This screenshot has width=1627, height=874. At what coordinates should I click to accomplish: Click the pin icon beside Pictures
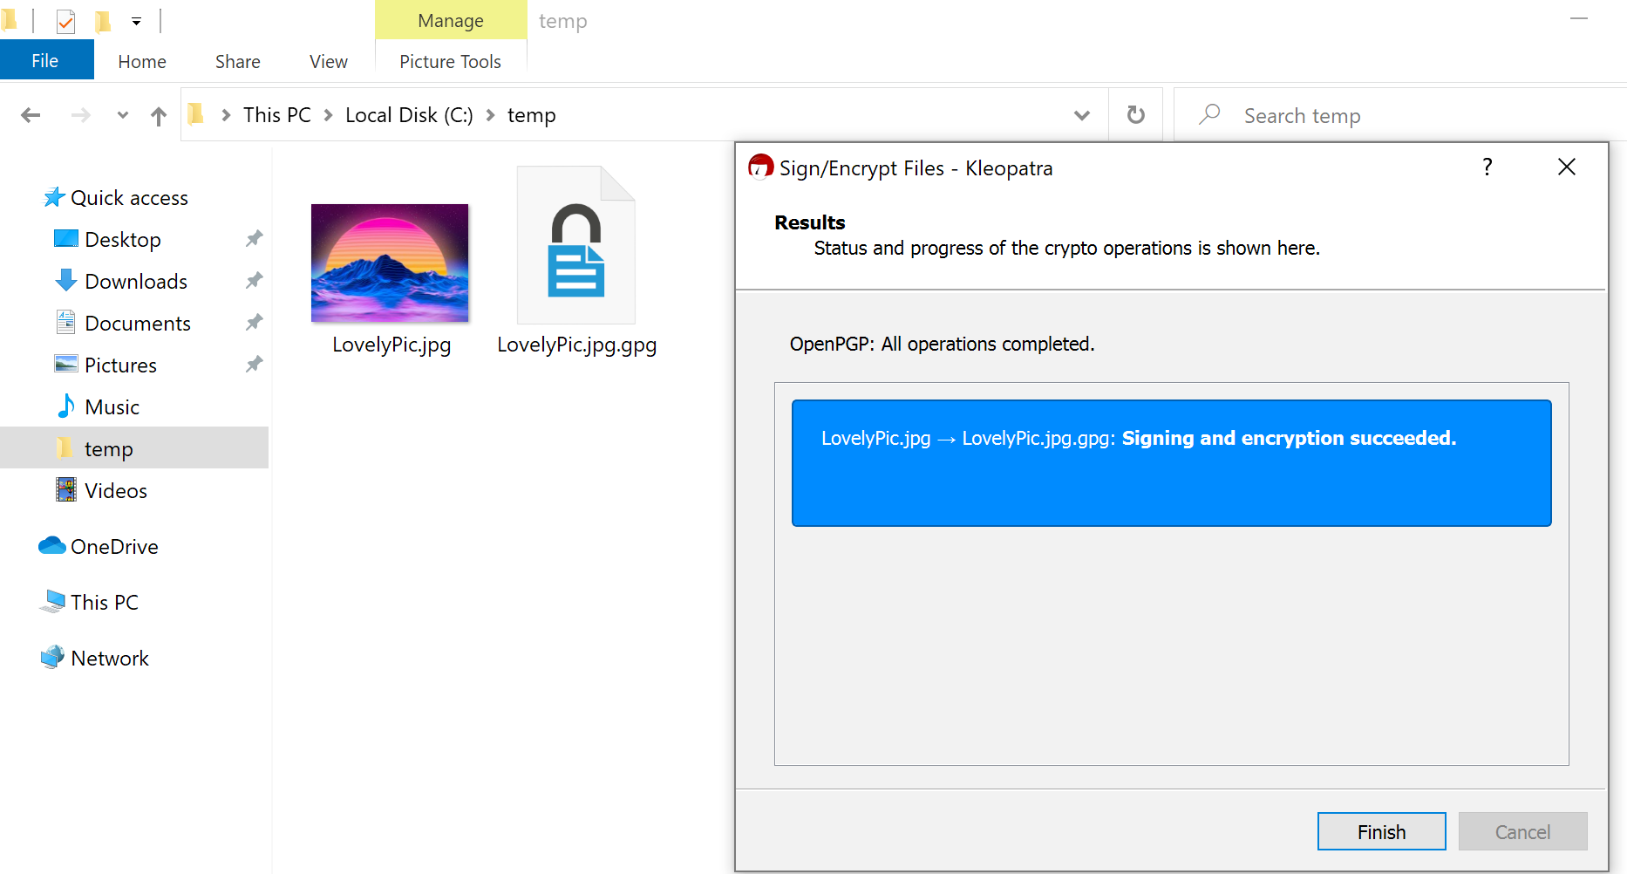(254, 364)
